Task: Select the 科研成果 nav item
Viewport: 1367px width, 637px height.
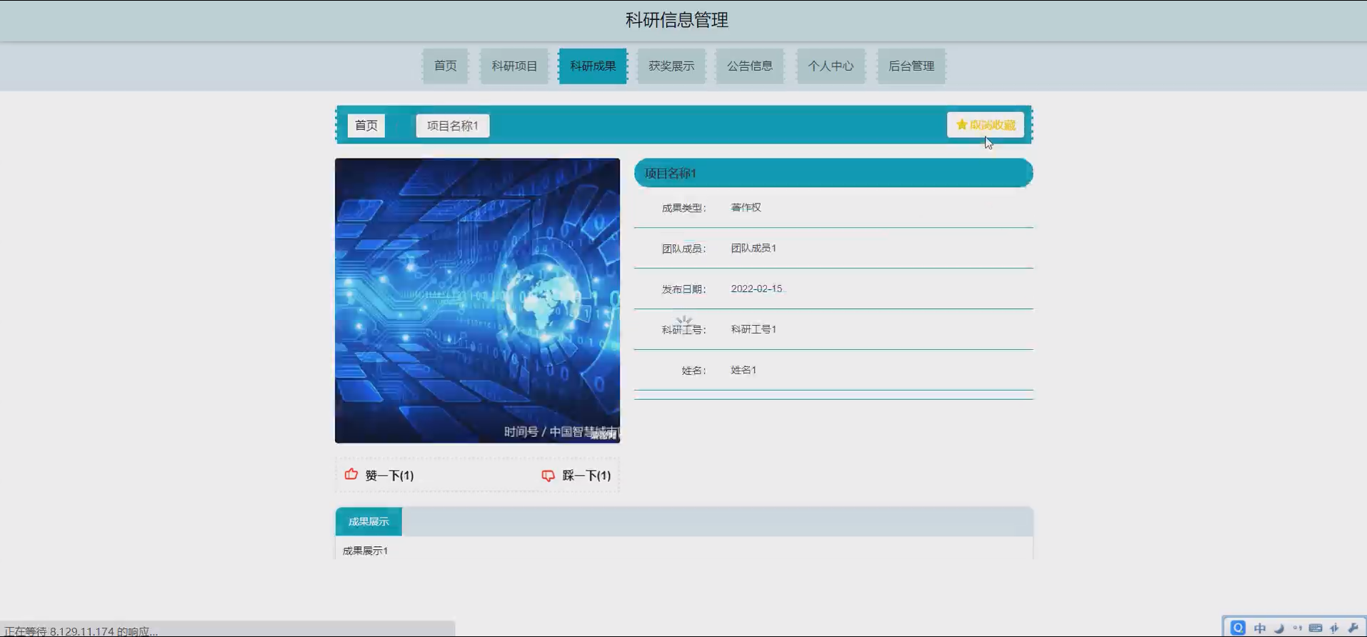Action: tap(593, 66)
